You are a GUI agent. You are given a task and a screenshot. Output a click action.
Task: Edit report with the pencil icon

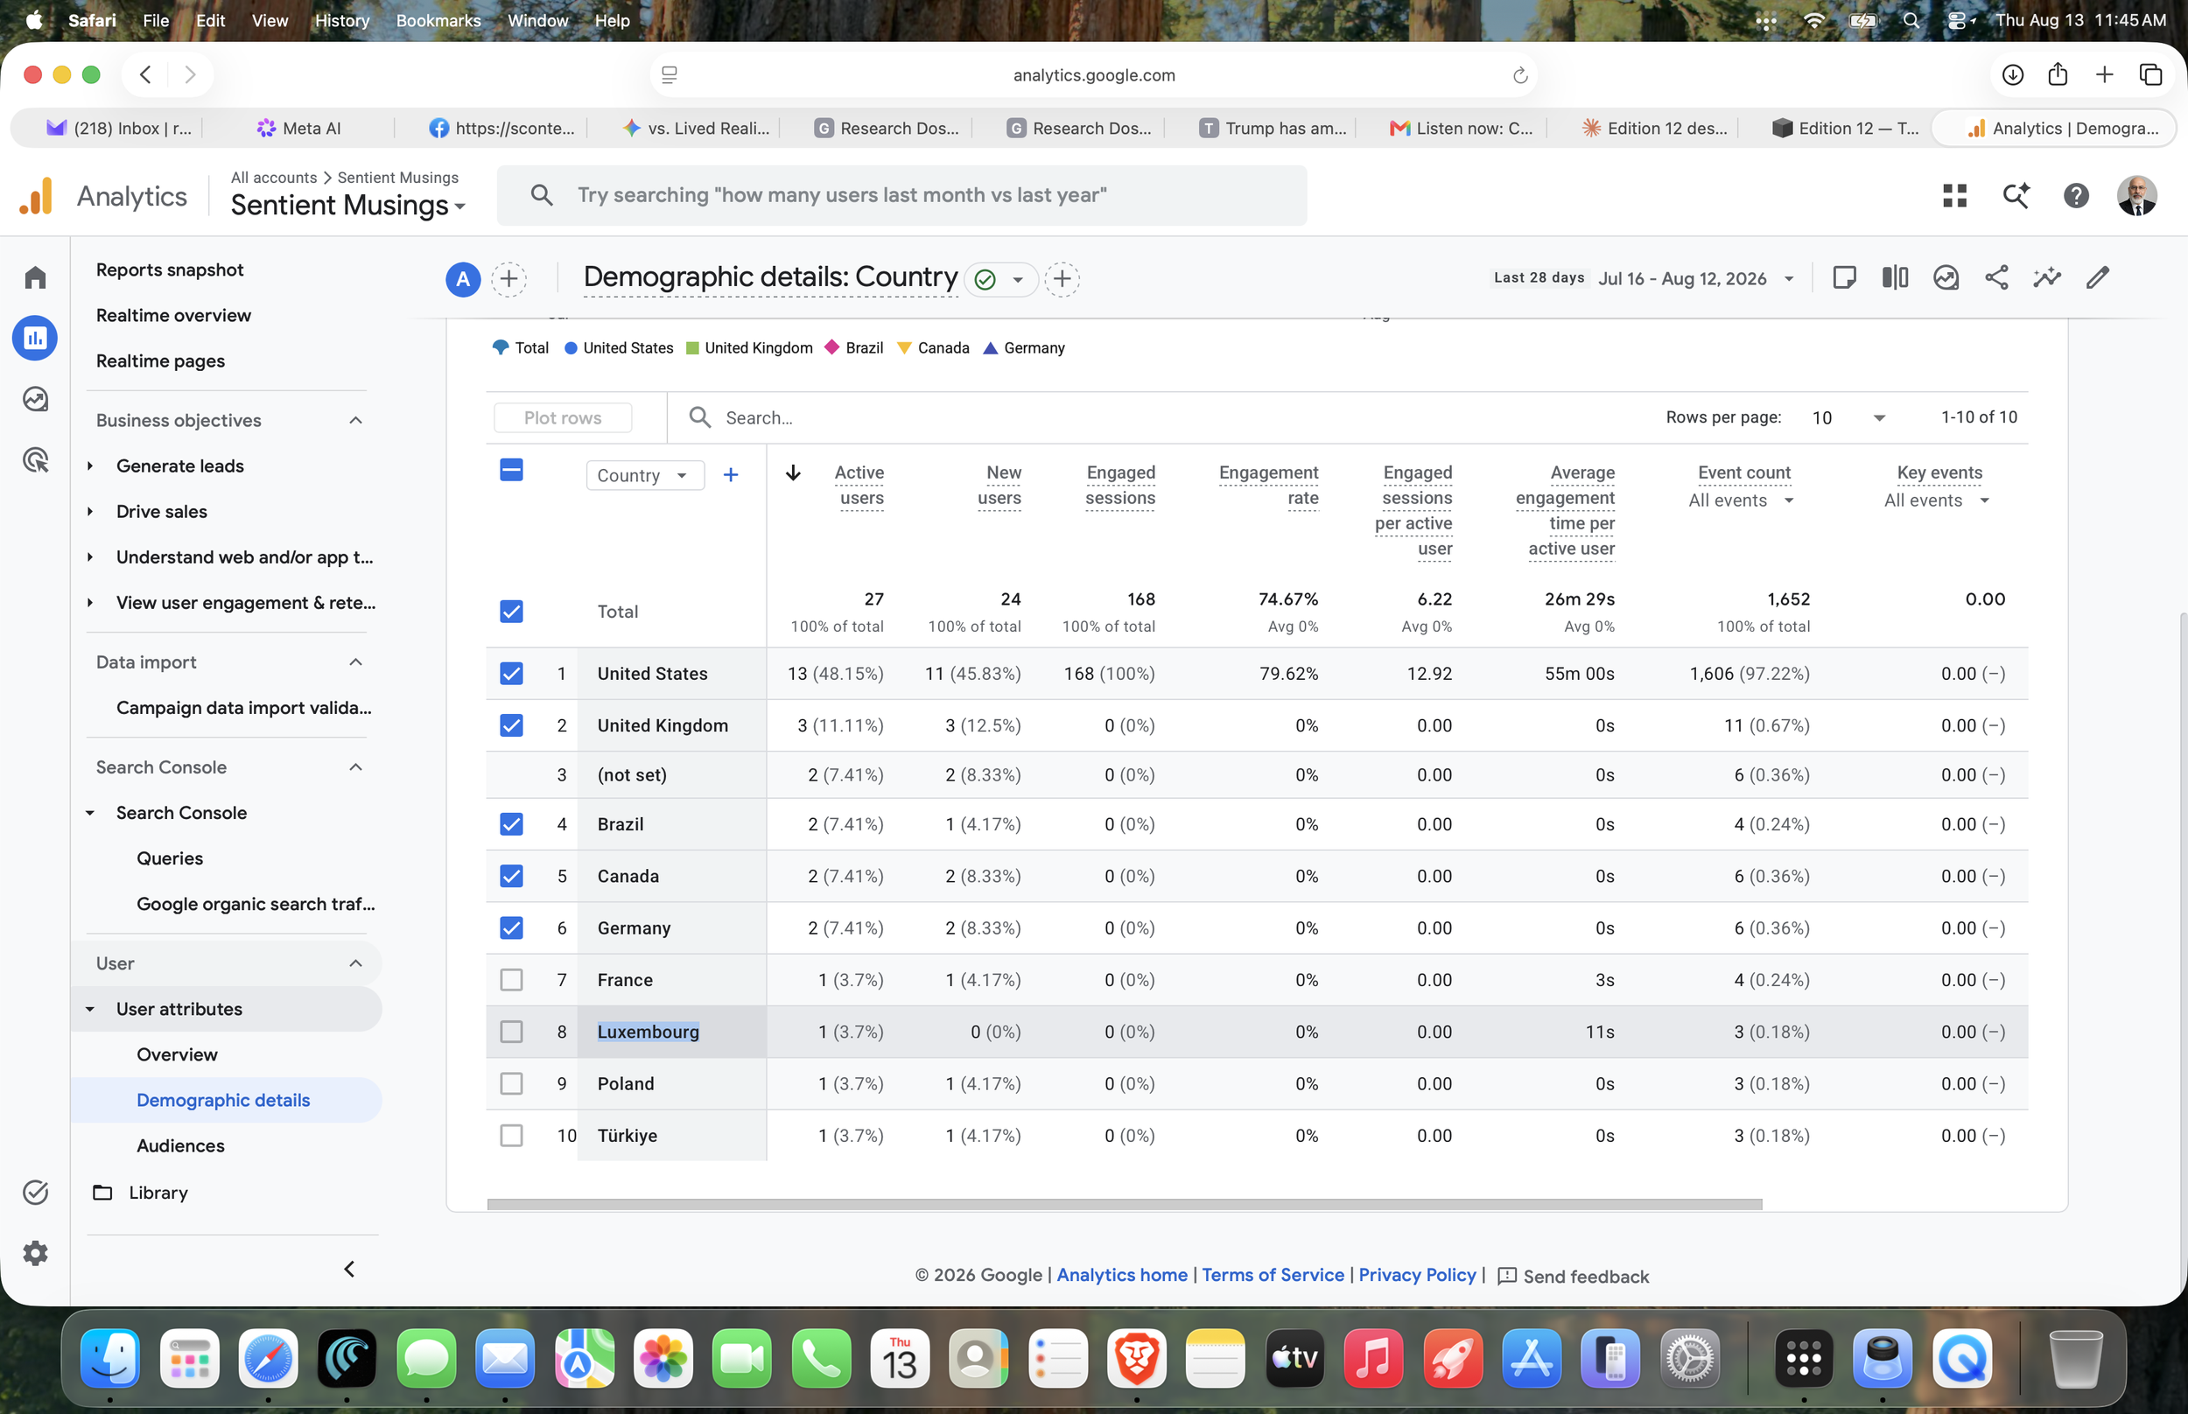(x=2097, y=277)
